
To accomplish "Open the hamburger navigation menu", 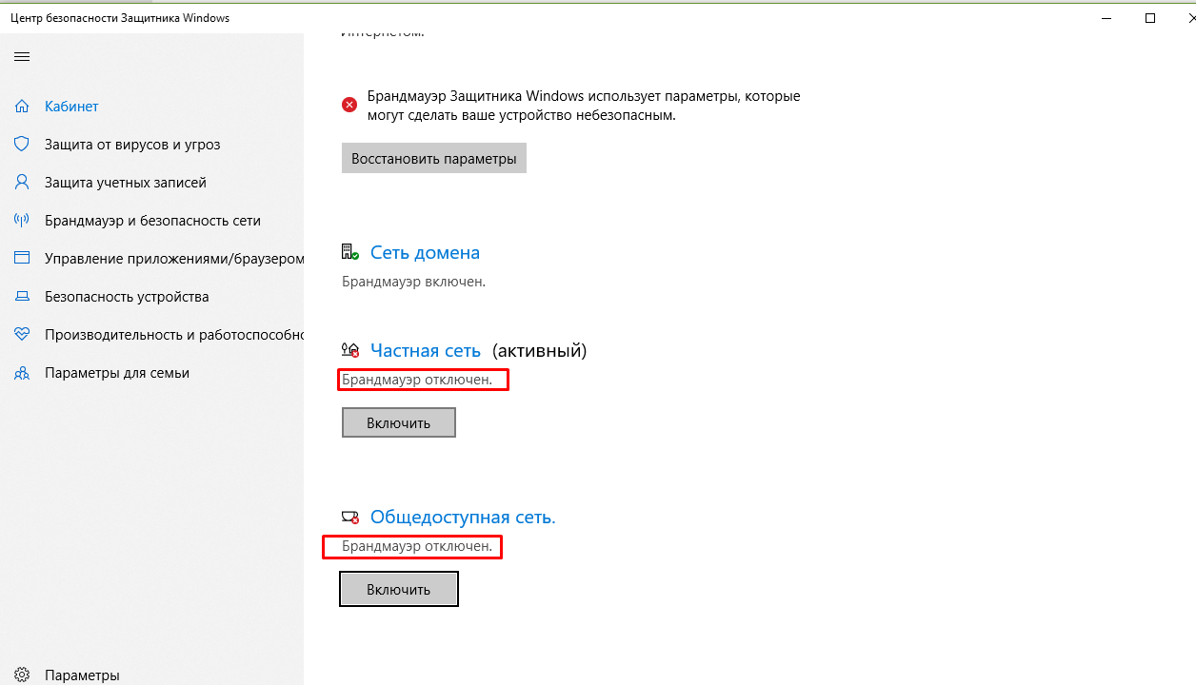I will click(22, 57).
